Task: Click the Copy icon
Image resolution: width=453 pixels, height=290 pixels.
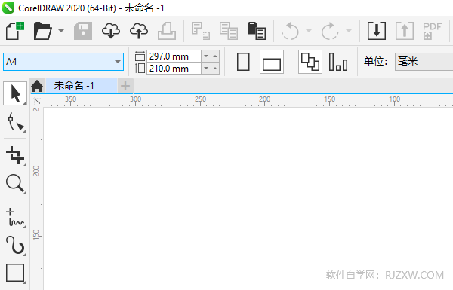Action: (229, 31)
